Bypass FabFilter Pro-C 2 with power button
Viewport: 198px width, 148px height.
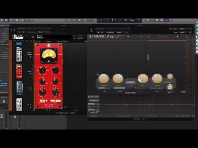pyautogui.click(x=92, y=30)
